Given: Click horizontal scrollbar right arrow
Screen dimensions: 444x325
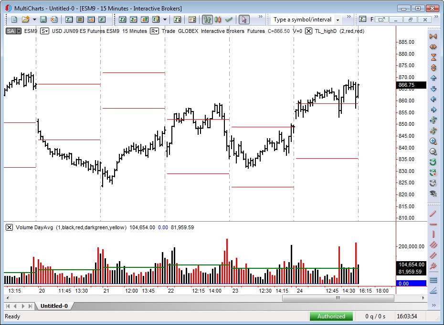Looking at the screenshot, I should 423,298.
